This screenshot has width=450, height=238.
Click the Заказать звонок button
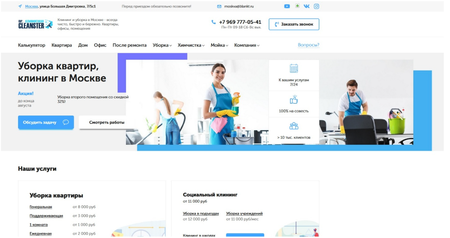[x=294, y=24]
